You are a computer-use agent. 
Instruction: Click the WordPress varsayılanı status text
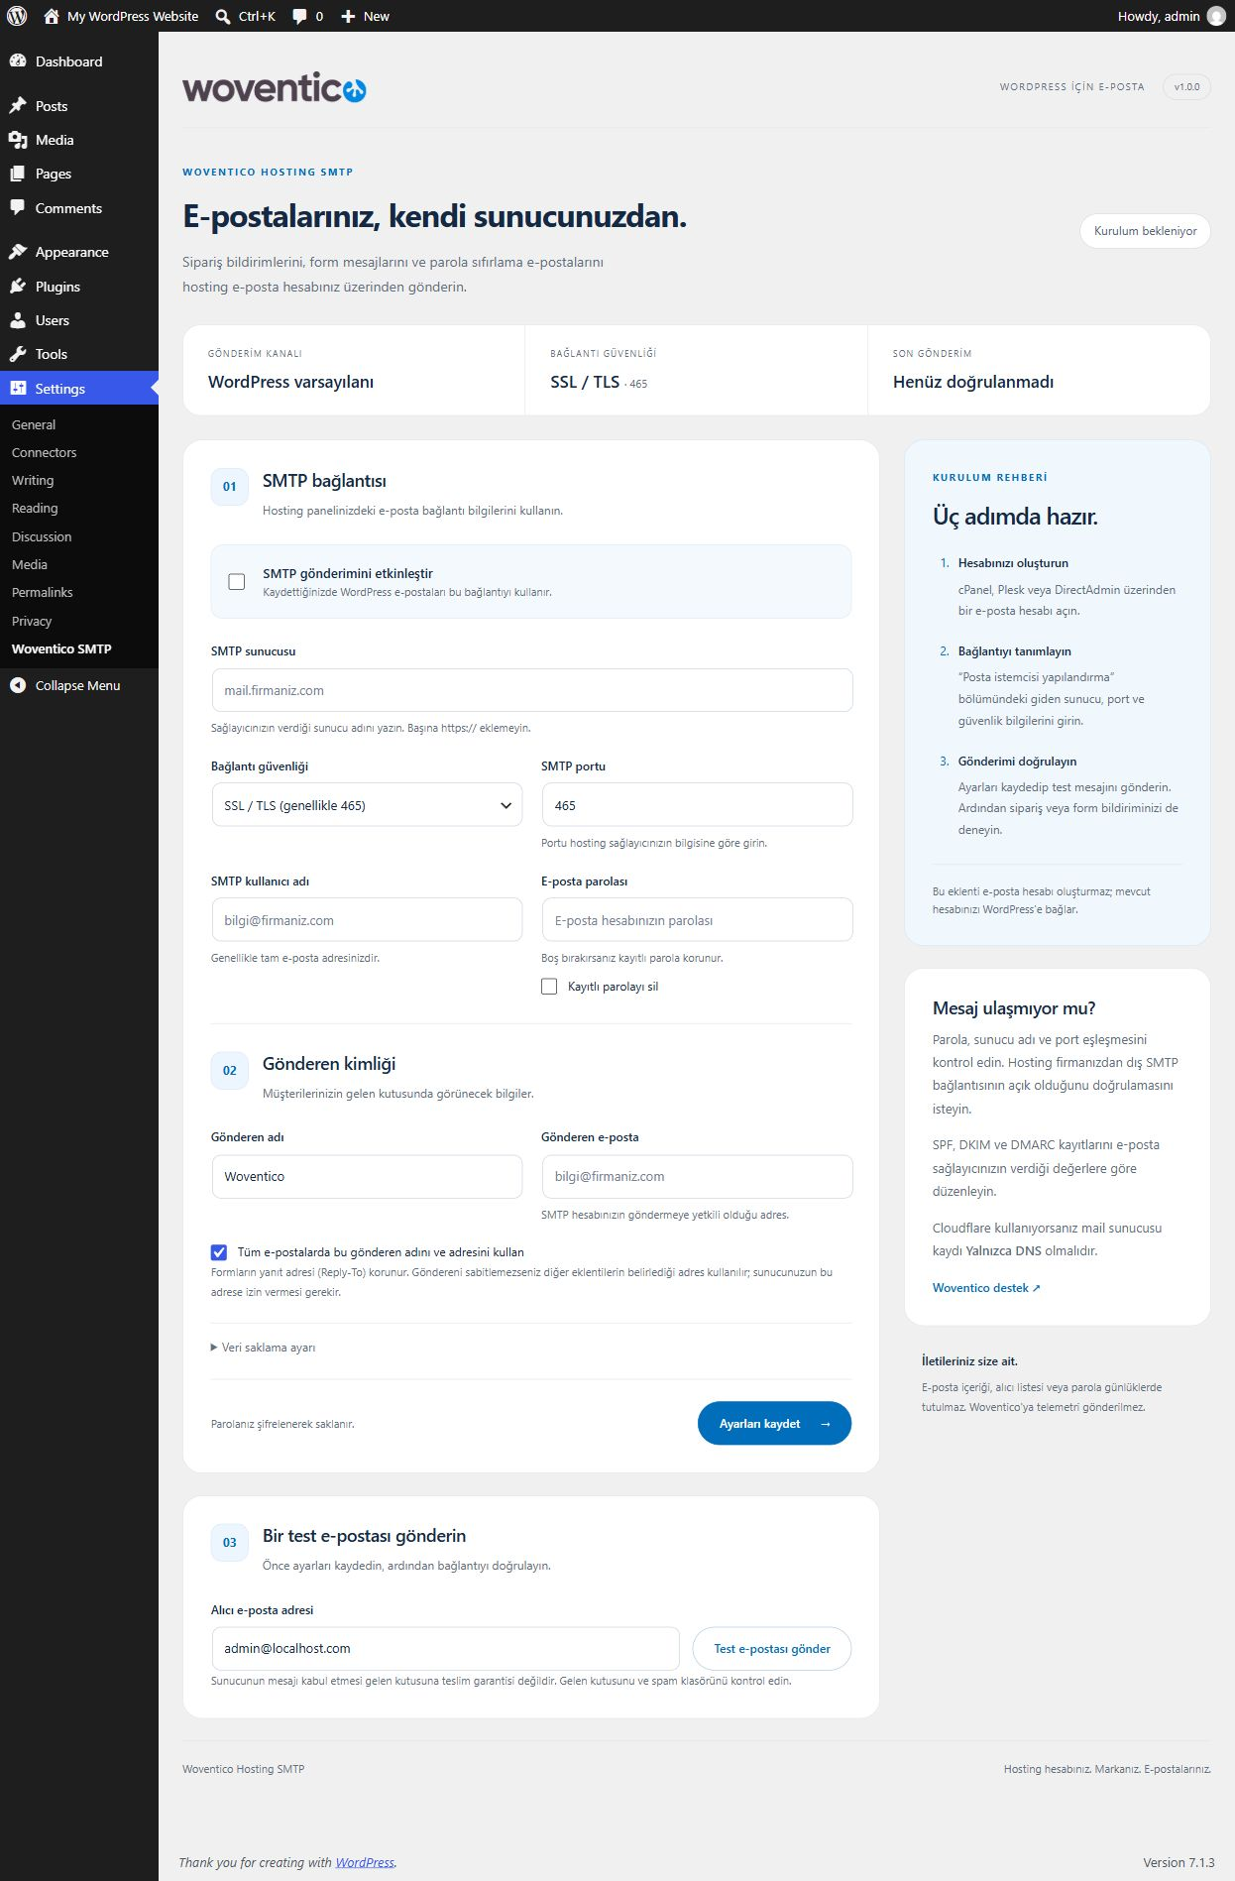click(x=290, y=382)
